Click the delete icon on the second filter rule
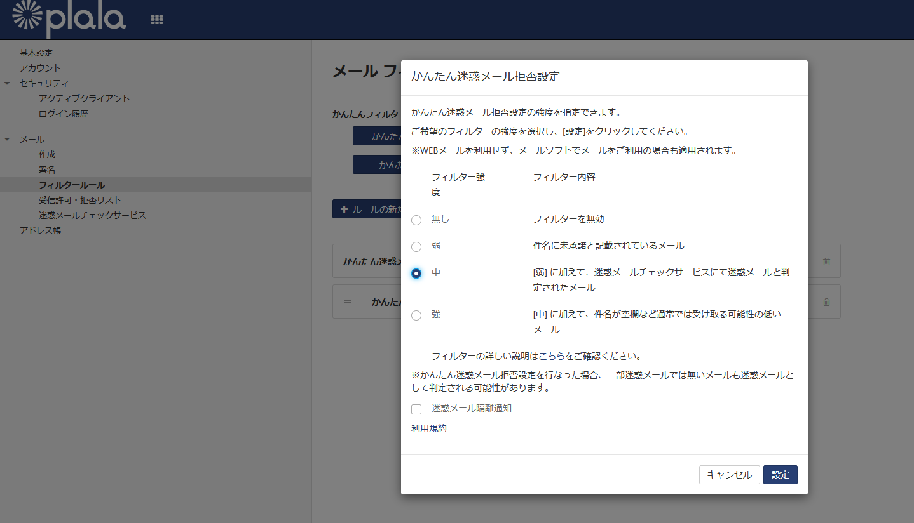This screenshot has height=523, width=914. click(x=826, y=301)
